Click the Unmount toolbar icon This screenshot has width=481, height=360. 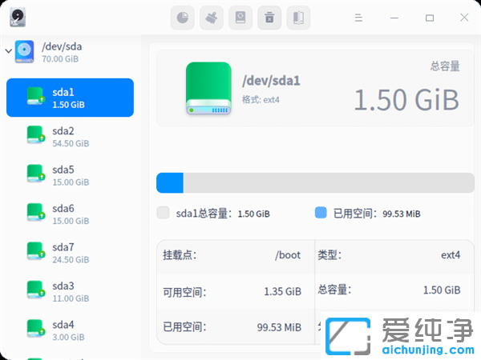(269, 18)
